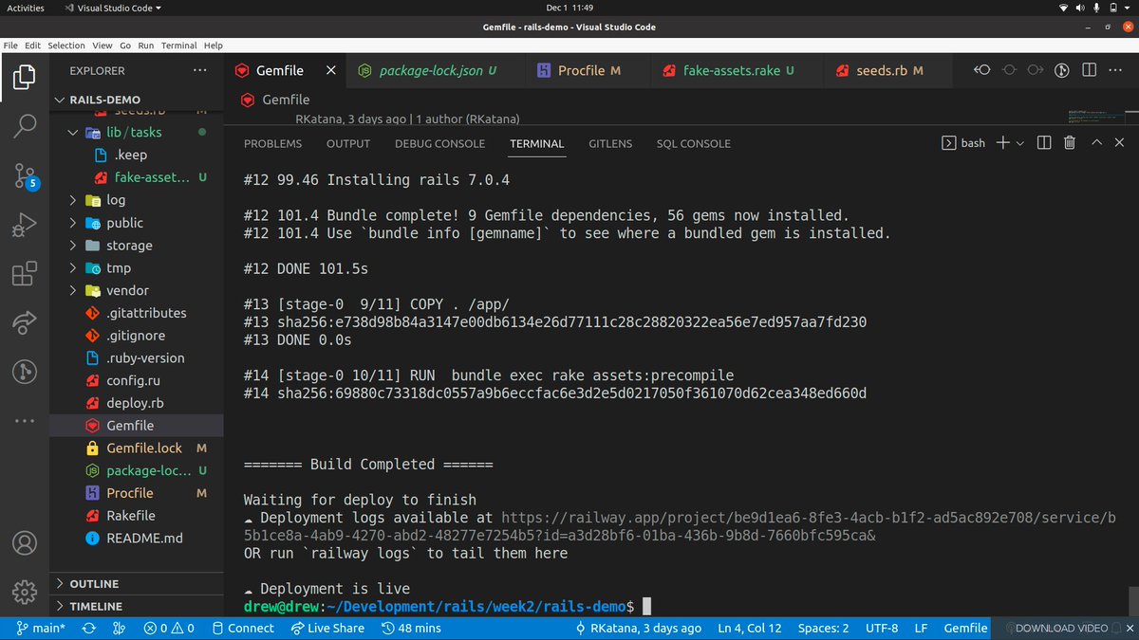Open git graph icon in status bar

[119, 628]
